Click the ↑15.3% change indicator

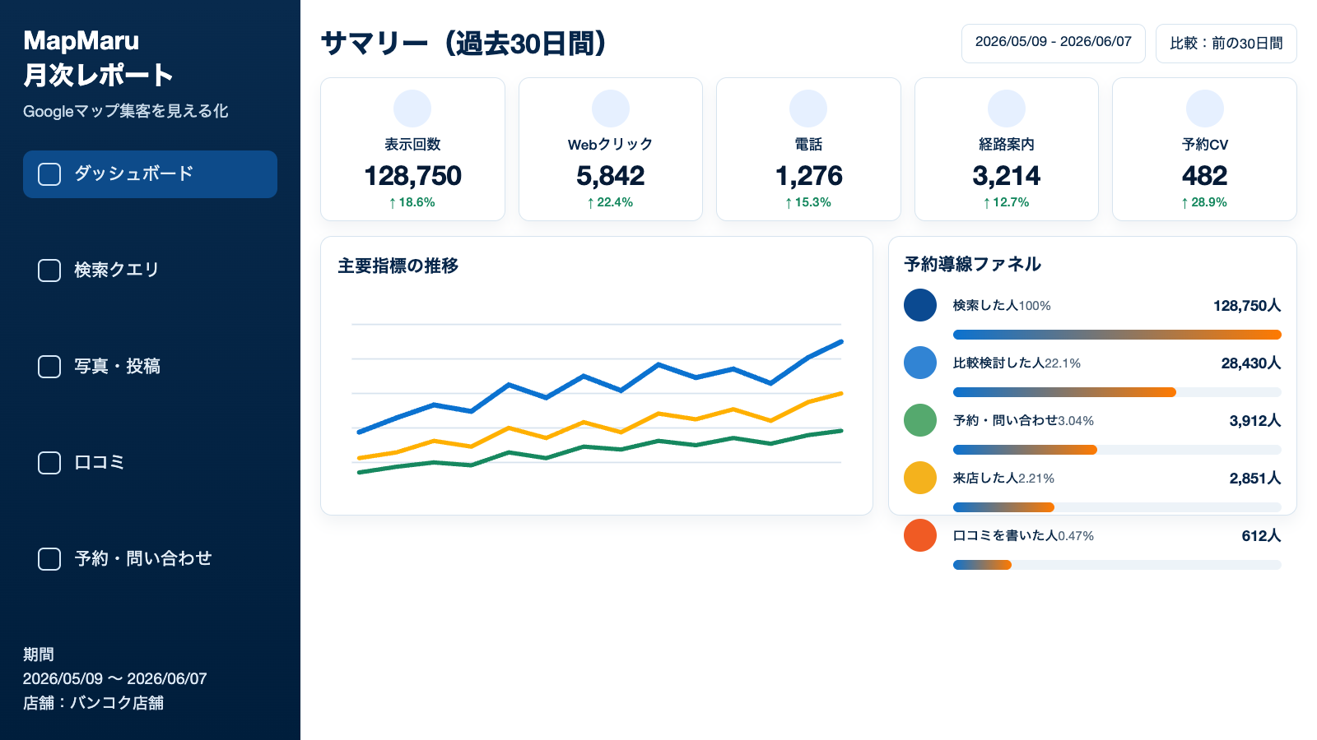click(x=808, y=202)
